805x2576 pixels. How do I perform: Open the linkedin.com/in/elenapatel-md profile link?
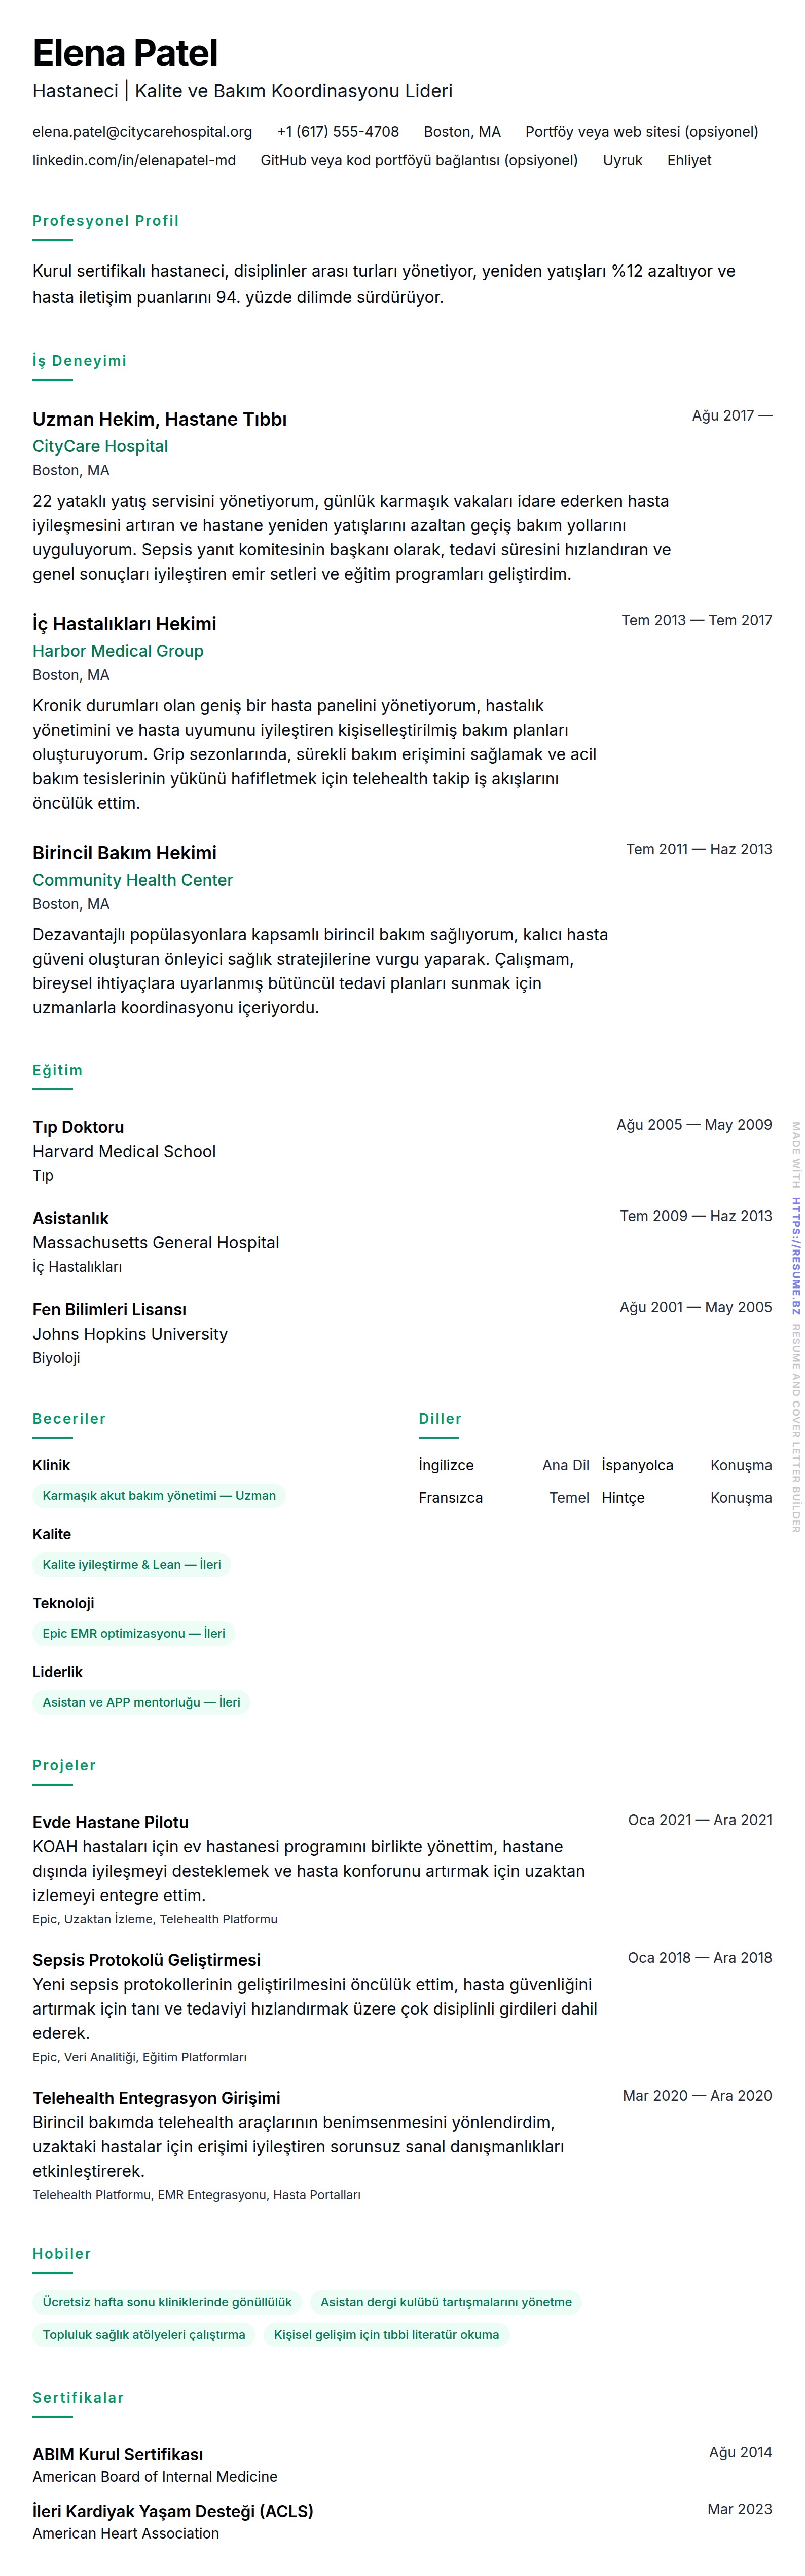pyautogui.click(x=134, y=160)
